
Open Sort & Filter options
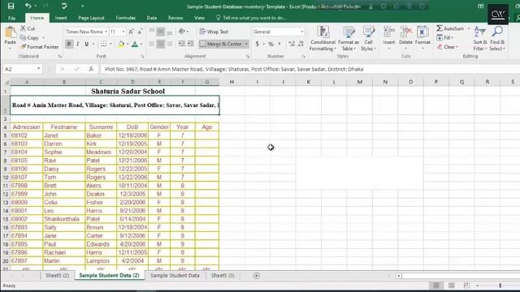(480, 38)
